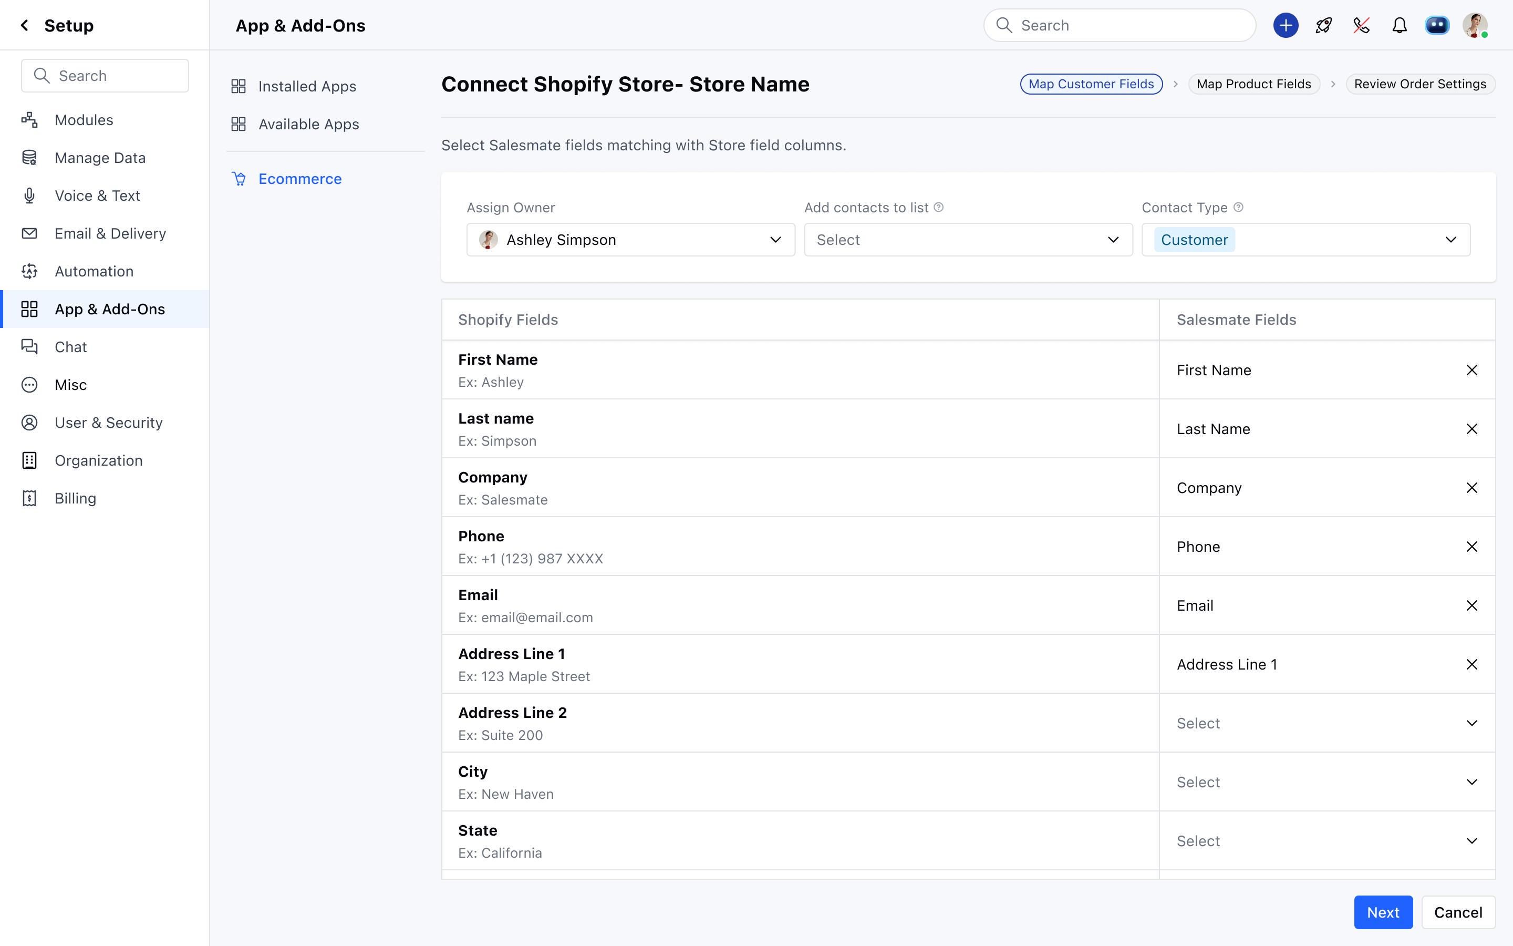
Task: Click help icon beside Contact Type
Action: pos(1239,207)
